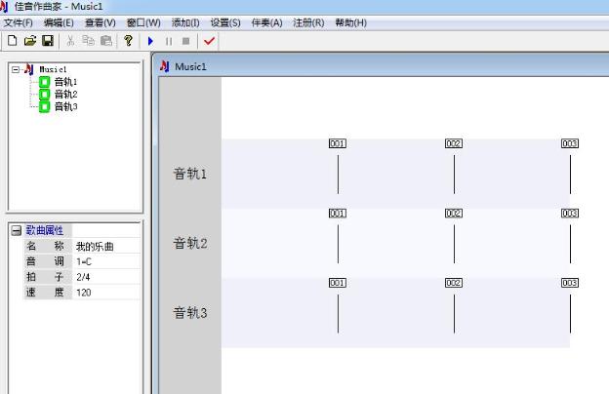Open the 设置(S) menu
Viewport: 609px width, 394px height.
tap(225, 22)
